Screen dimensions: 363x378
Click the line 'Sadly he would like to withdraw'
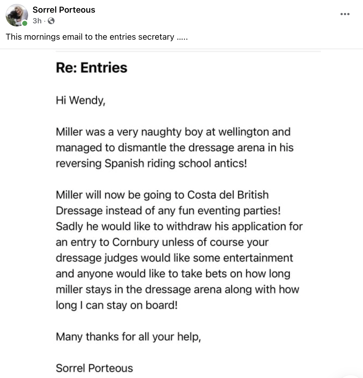tap(179, 226)
